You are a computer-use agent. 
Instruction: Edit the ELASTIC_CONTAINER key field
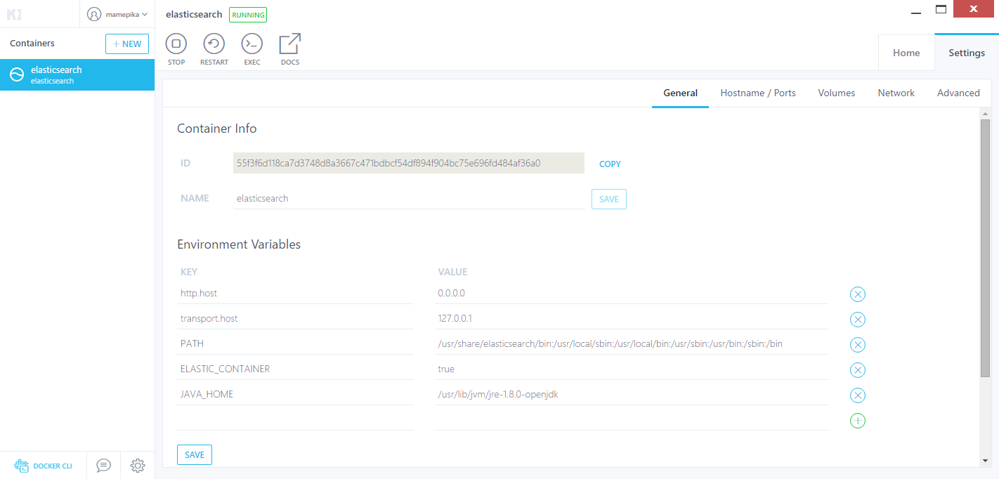click(x=295, y=369)
